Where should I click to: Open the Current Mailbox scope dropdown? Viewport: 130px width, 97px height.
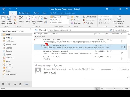click(121, 30)
